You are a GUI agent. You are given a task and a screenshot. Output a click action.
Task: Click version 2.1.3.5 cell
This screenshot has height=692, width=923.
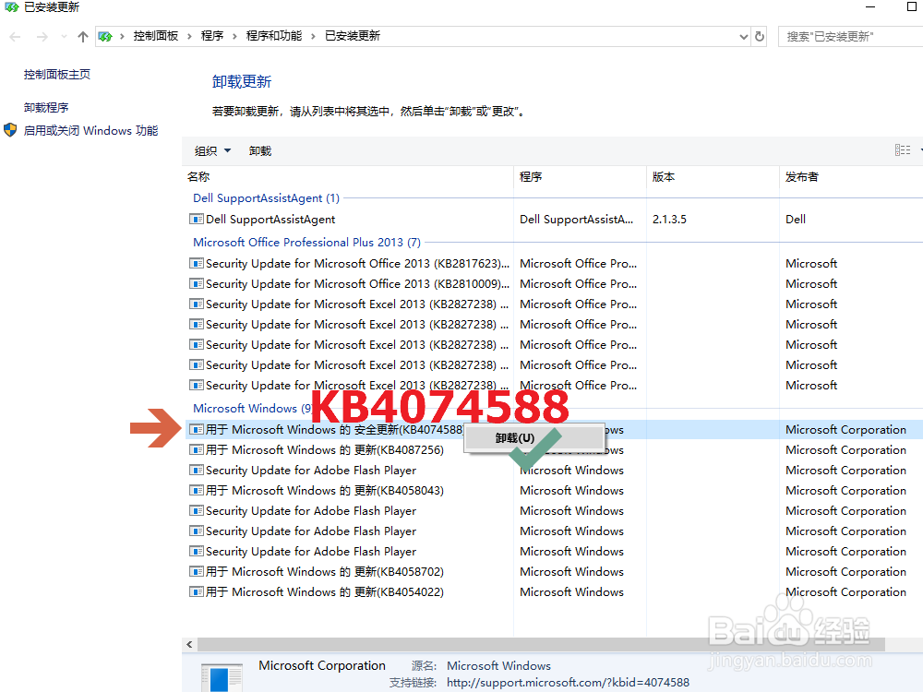(669, 220)
